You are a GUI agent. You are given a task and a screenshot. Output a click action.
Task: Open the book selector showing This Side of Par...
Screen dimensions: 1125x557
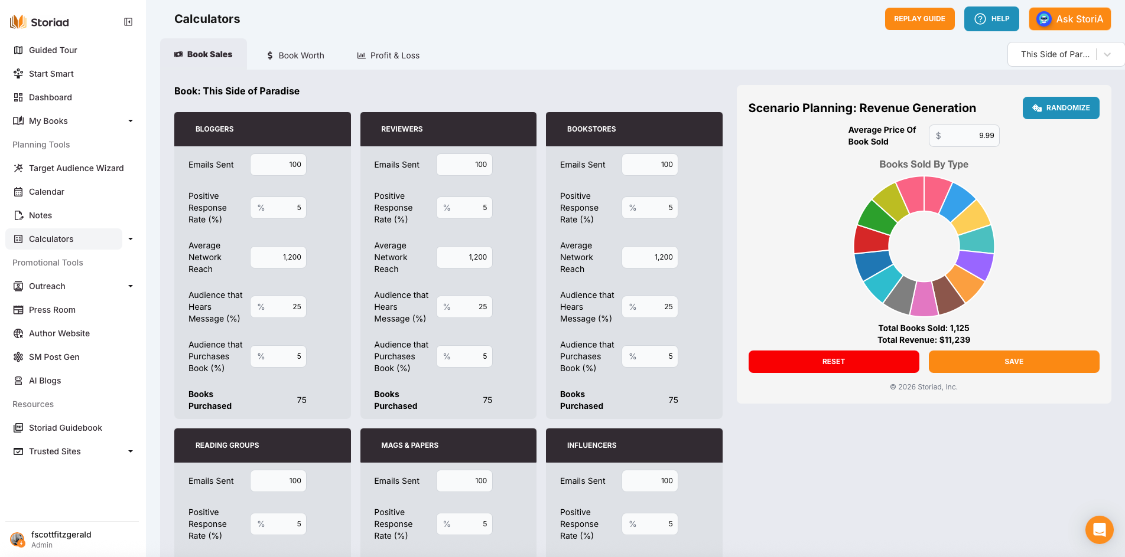1065,54
